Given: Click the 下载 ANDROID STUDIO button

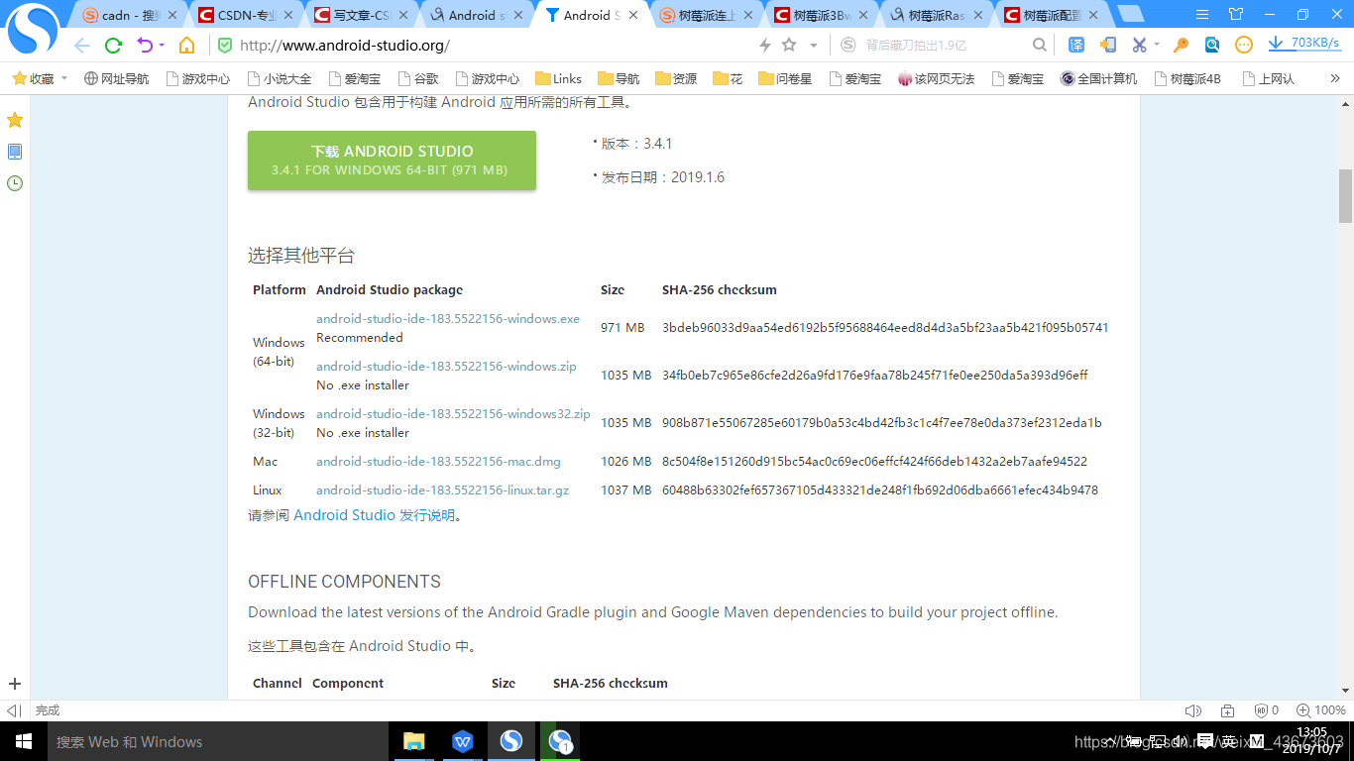Looking at the screenshot, I should [x=392, y=160].
